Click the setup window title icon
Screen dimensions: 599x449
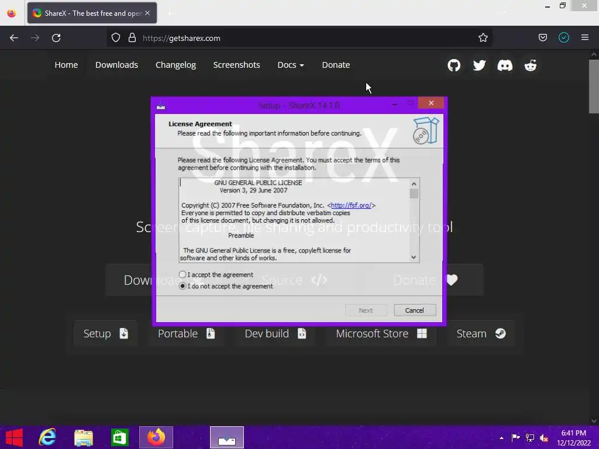[x=161, y=105]
